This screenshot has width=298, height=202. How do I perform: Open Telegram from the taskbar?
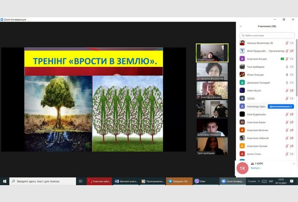[179, 181]
